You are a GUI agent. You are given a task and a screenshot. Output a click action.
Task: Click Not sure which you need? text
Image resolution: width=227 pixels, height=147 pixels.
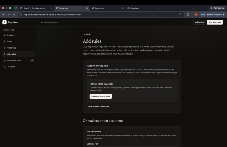coord(101,84)
